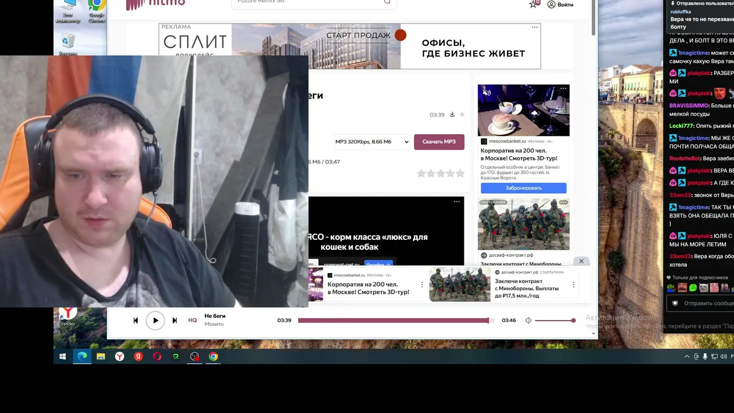
Task: Click the track title Не беги in player
Action: tap(215, 316)
